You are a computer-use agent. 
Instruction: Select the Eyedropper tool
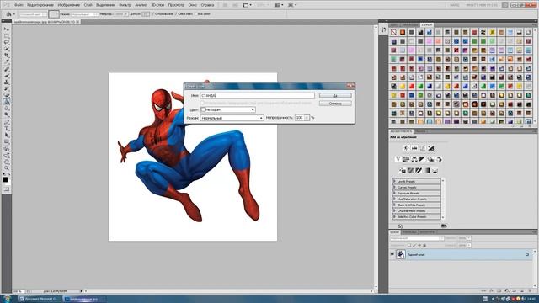[7, 61]
